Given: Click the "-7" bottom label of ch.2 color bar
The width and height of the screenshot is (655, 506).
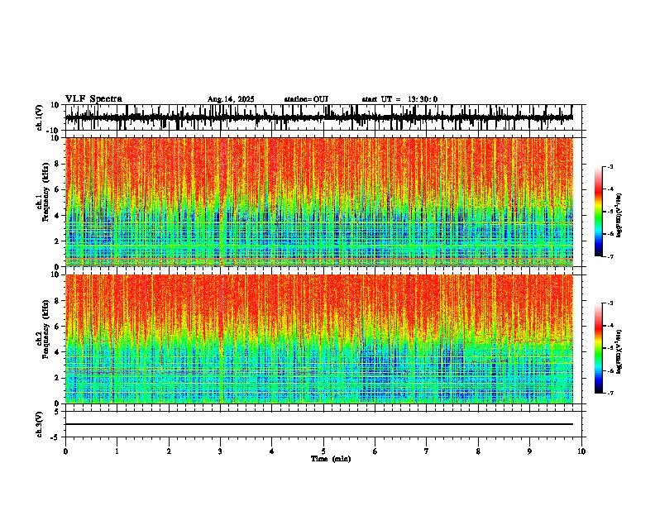Looking at the screenshot, I should coord(610,393).
